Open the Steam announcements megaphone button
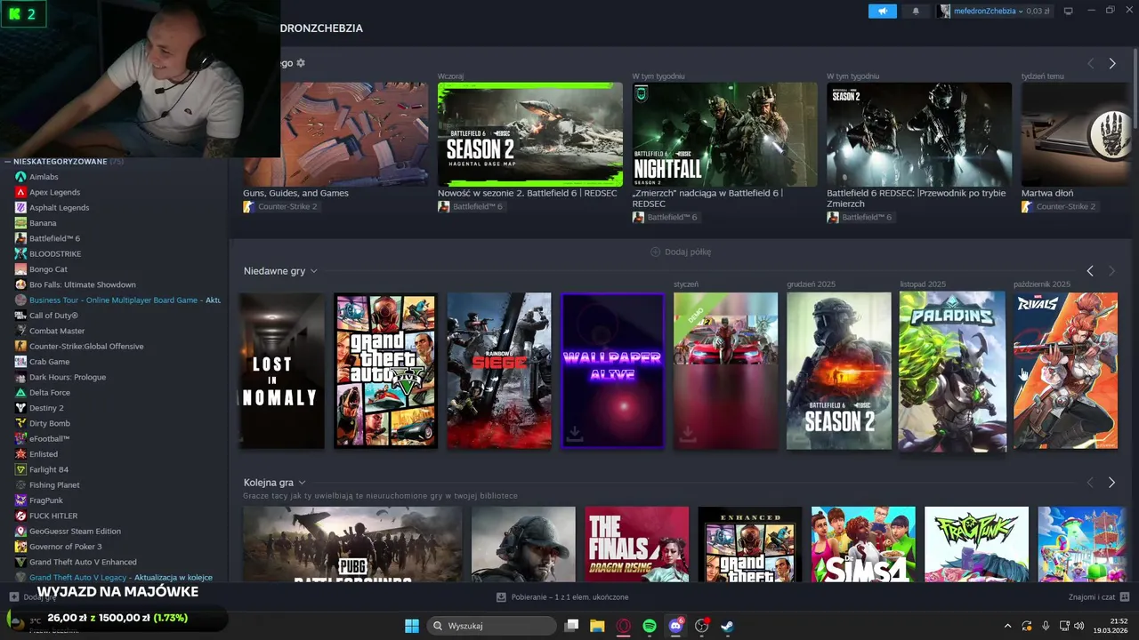1139x640 pixels. click(883, 11)
